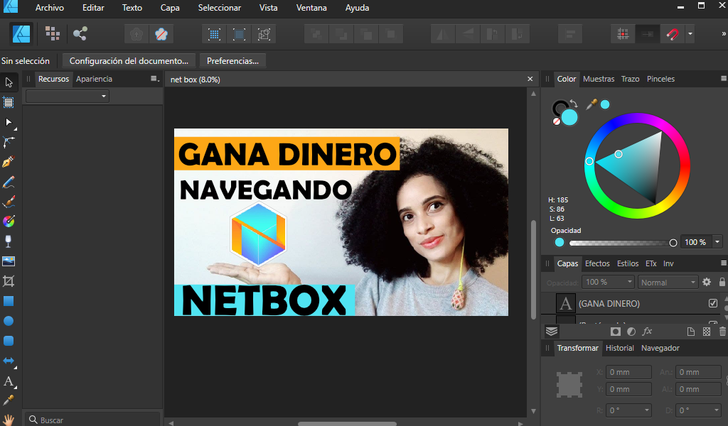The height and width of the screenshot is (426, 728).
Task: Open the Seleccionar menu
Action: click(220, 8)
